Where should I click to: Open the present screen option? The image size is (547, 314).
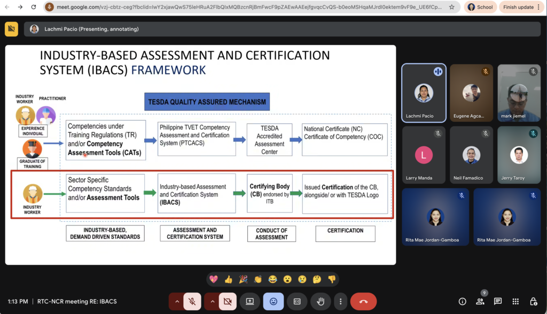[249, 301]
